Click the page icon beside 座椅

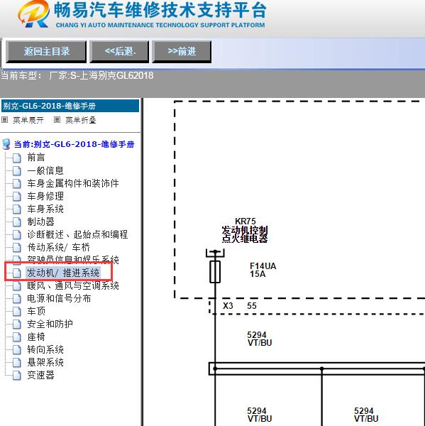pos(17,337)
